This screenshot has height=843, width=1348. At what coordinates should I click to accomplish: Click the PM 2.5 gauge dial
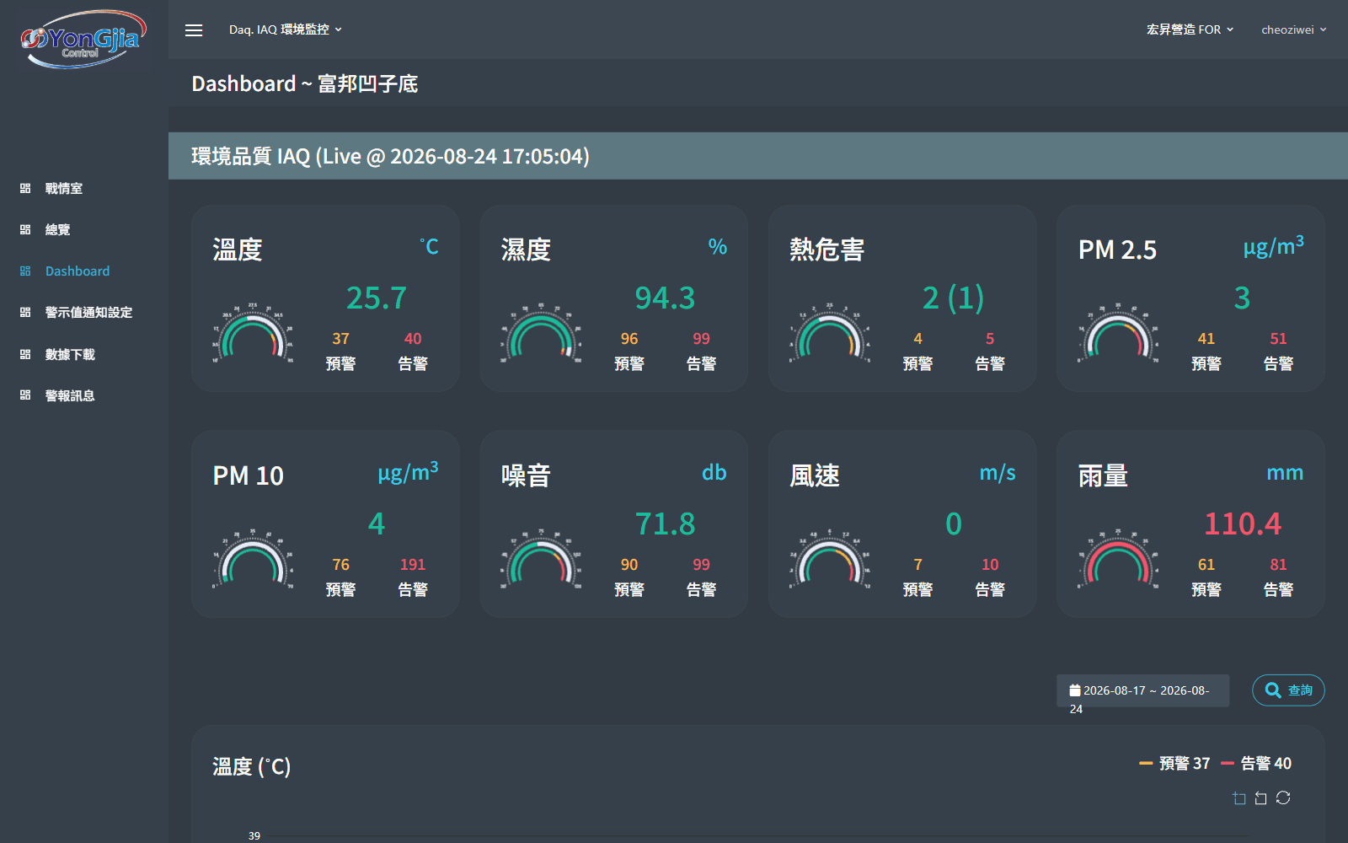[x=1118, y=334]
